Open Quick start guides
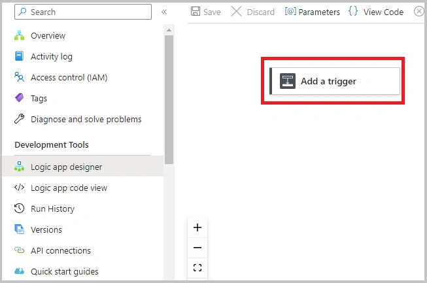Viewport: 427px width, 283px height. coord(65,272)
